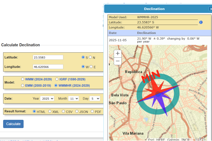
Task: Open the Year dropdown
Action: tap(47, 98)
